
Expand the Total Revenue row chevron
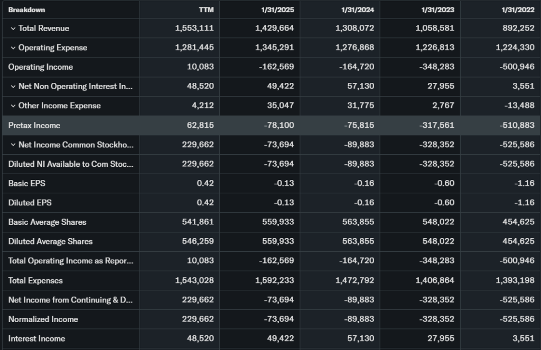(x=13, y=29)
